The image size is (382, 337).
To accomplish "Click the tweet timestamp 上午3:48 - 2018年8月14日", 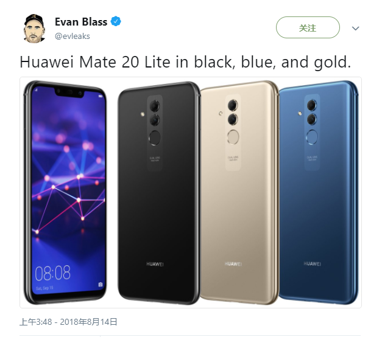I will pyautogui.click(x=68, y=322).
